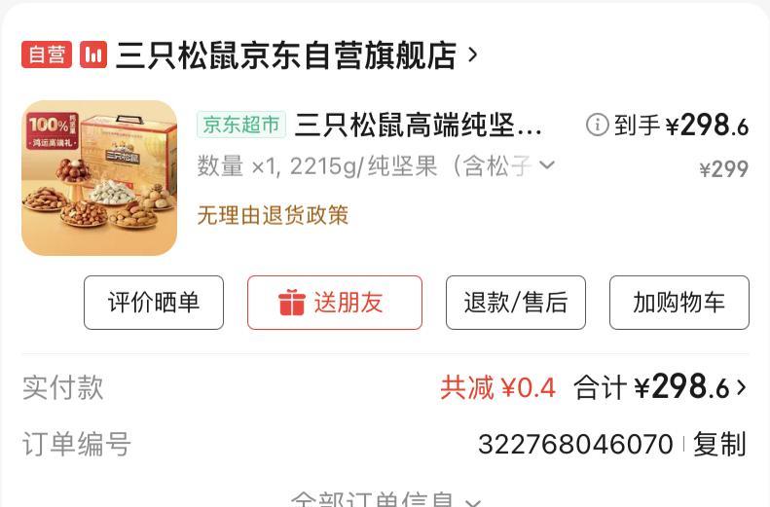Screen dimensions: 770x507
Task: Copy order number with 复制
Action: (719, 444)
